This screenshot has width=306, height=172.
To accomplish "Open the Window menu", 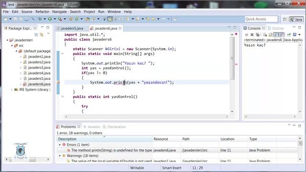I will point(114,11).
